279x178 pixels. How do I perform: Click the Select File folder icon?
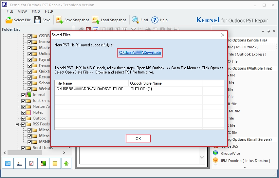pos(9,20)
